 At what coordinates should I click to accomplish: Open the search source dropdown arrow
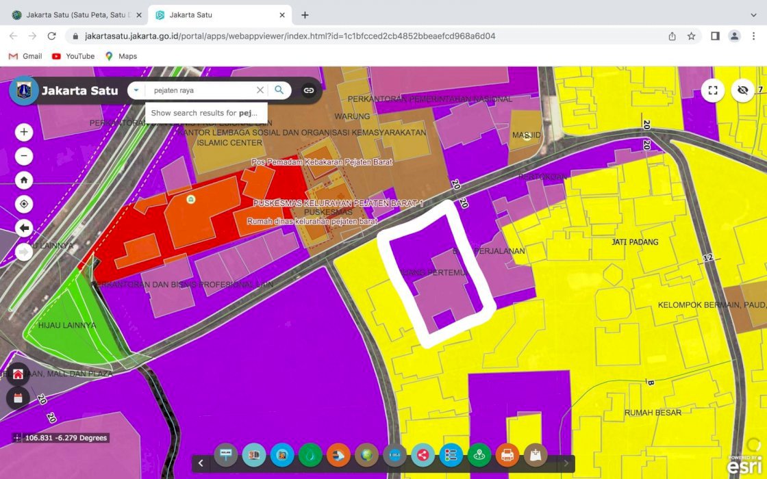(136, 90)
